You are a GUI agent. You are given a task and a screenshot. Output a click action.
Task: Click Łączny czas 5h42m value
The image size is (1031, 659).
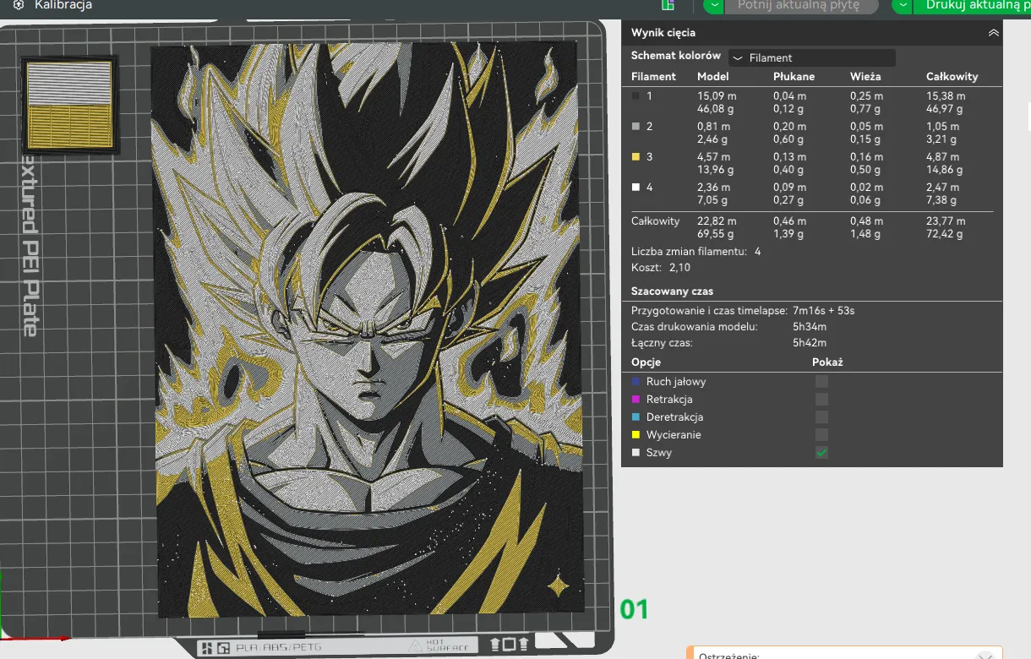click(810, 343)
